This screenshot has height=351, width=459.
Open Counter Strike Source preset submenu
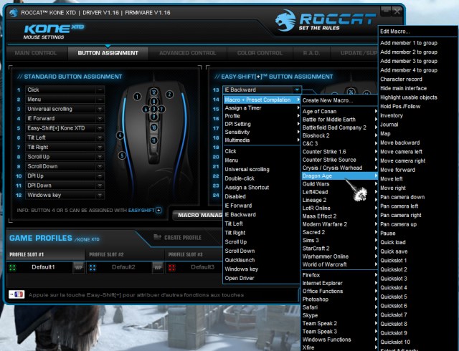coord(339,160)
